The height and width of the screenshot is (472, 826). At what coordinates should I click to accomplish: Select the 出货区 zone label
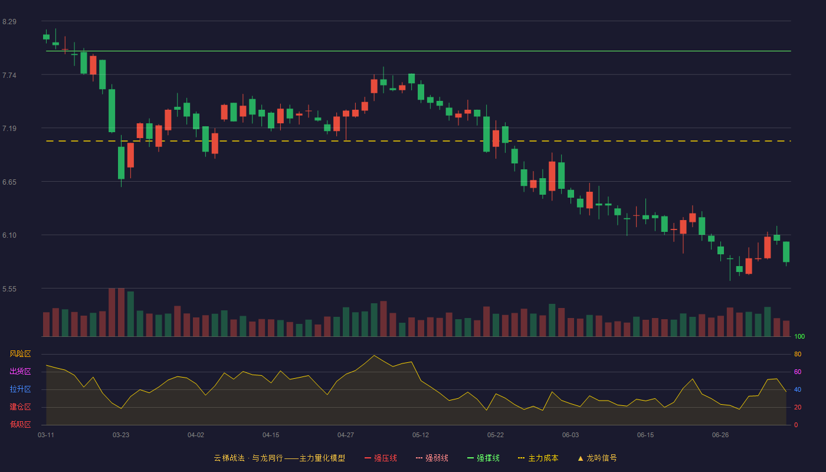20,372
